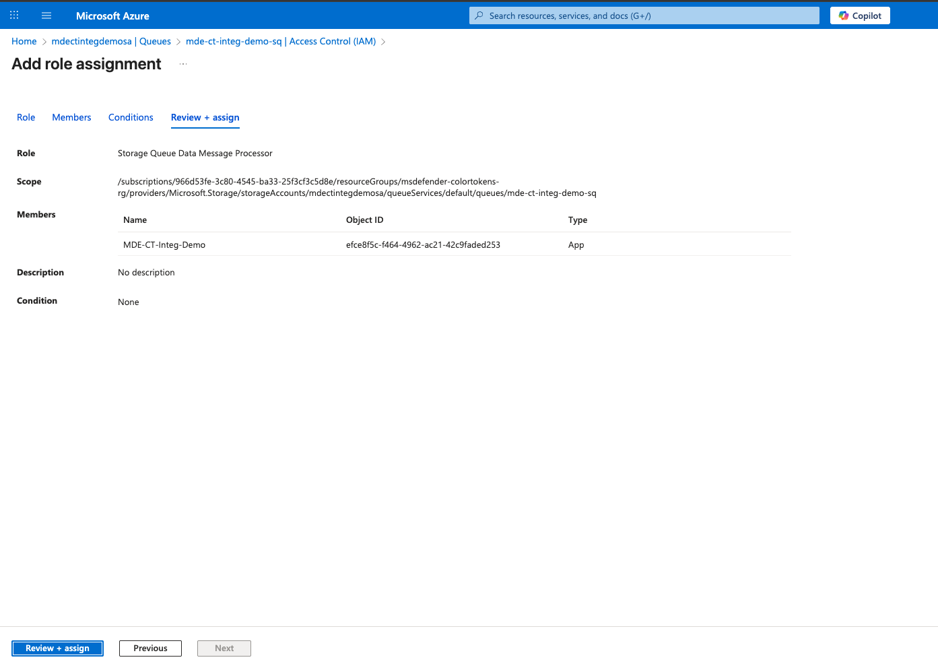Viewport: 938px width, 670px height.
Task: Switch to the Members tab
Action: (x=71, y=117)
